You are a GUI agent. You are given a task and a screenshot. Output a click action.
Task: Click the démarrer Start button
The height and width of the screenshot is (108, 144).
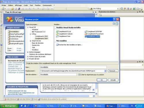pyautogui.click(x=9, y=106)
